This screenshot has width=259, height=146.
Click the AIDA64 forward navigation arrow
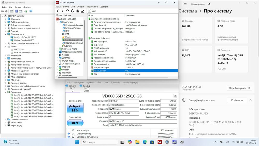point(62,11)
